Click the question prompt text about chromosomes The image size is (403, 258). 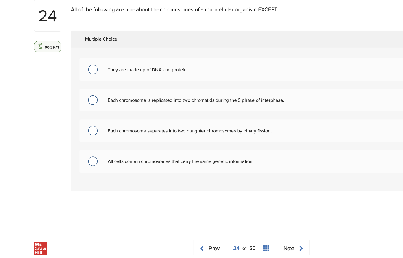174,10
